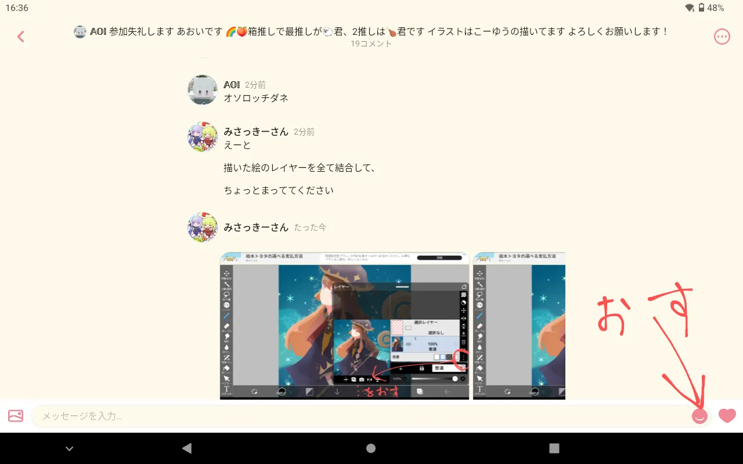Tap the AOI author avatar in header
743x464 pixels.
point(80,32)
